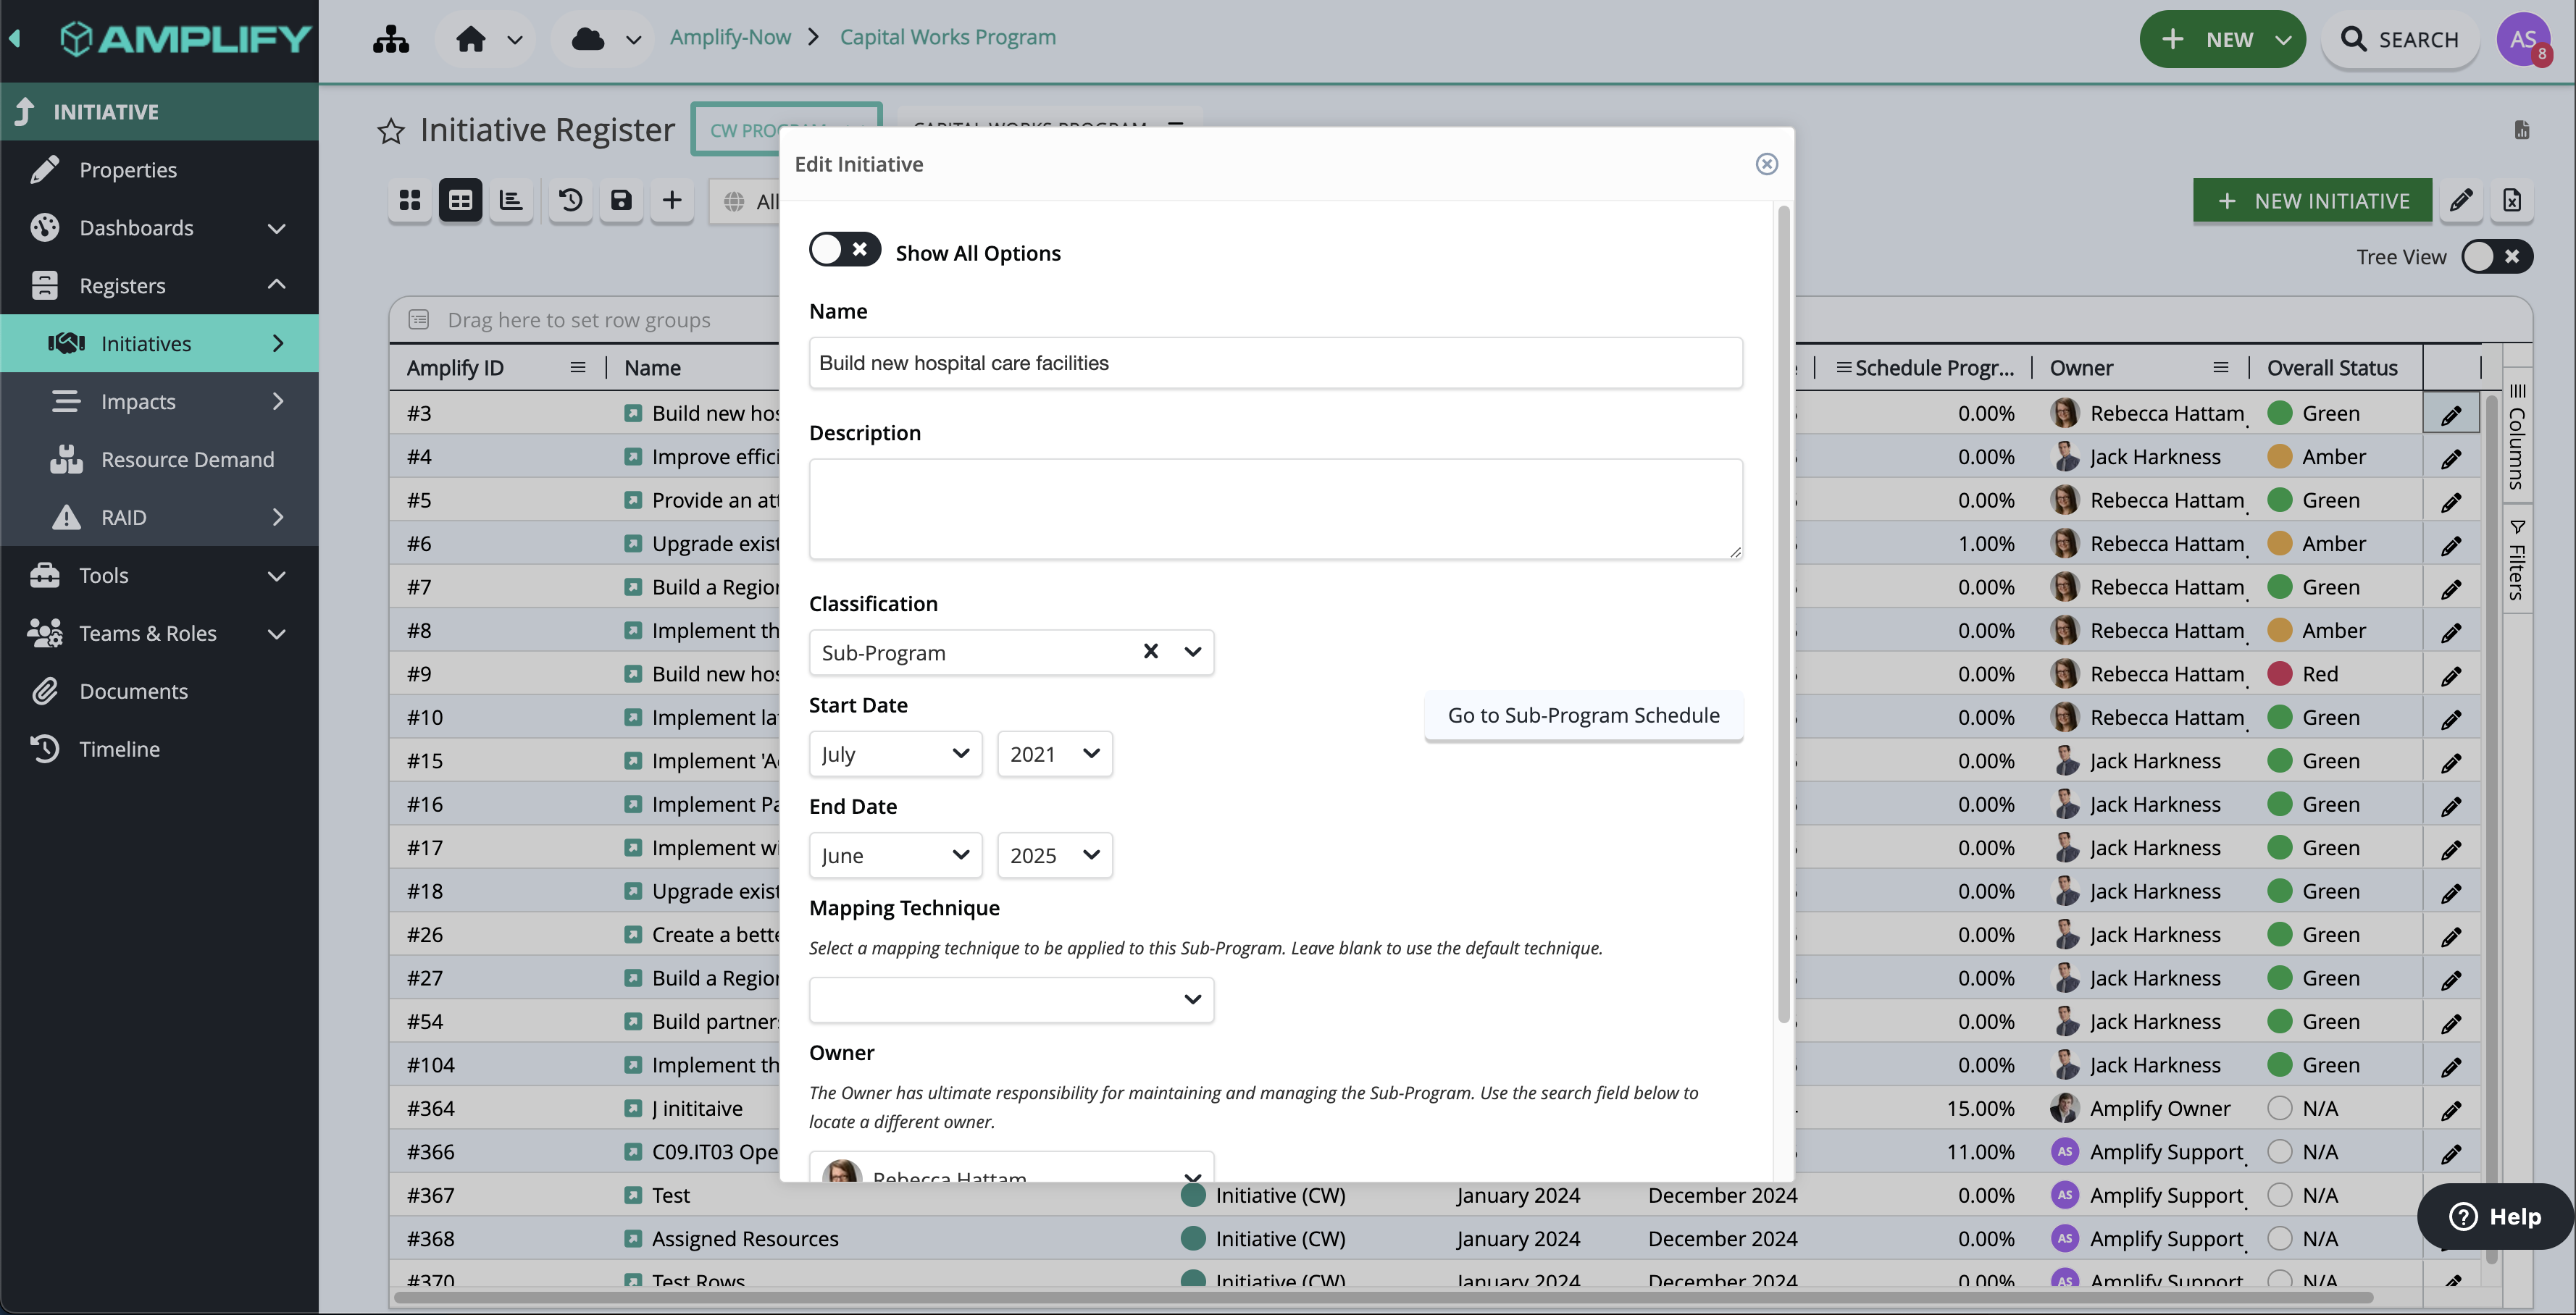
Task: Click the Excel export icon
Action: tap(2512, 201)
